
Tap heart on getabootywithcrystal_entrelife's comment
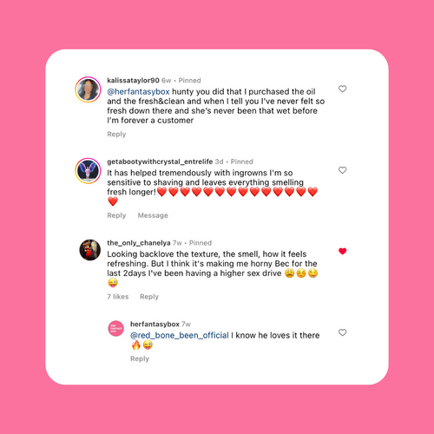click(343, 170)
